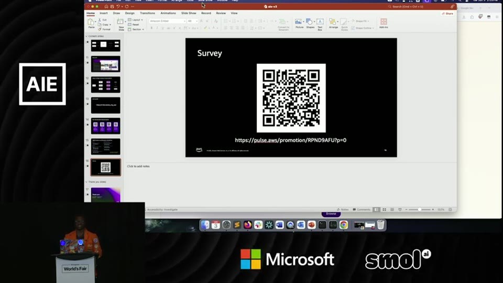This screenshot has height=283, width=503.
Task: Switch to Reading view in status bar
Action: 392,210
